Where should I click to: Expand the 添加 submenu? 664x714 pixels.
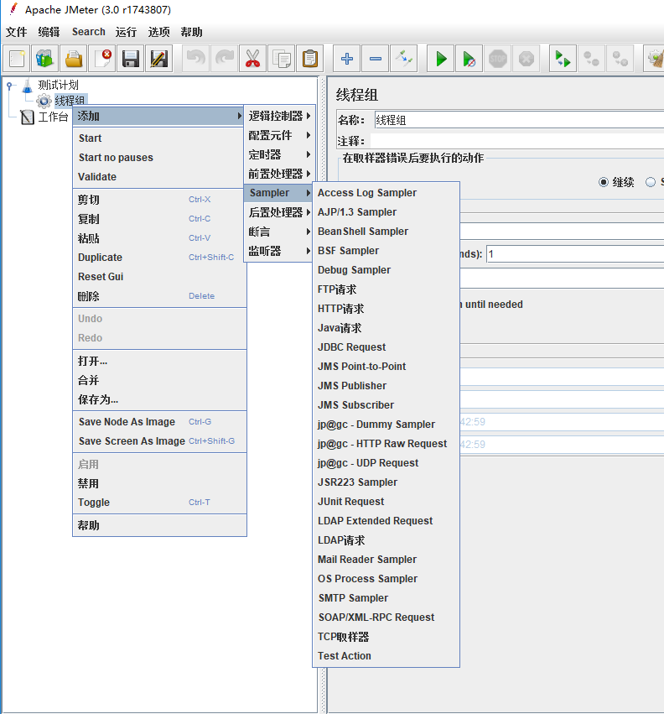pos(158,116)
